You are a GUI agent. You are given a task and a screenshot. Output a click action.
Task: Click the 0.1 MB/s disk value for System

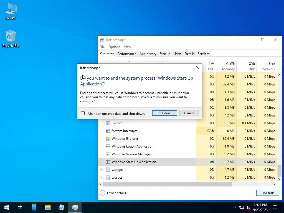pos(248,123)
